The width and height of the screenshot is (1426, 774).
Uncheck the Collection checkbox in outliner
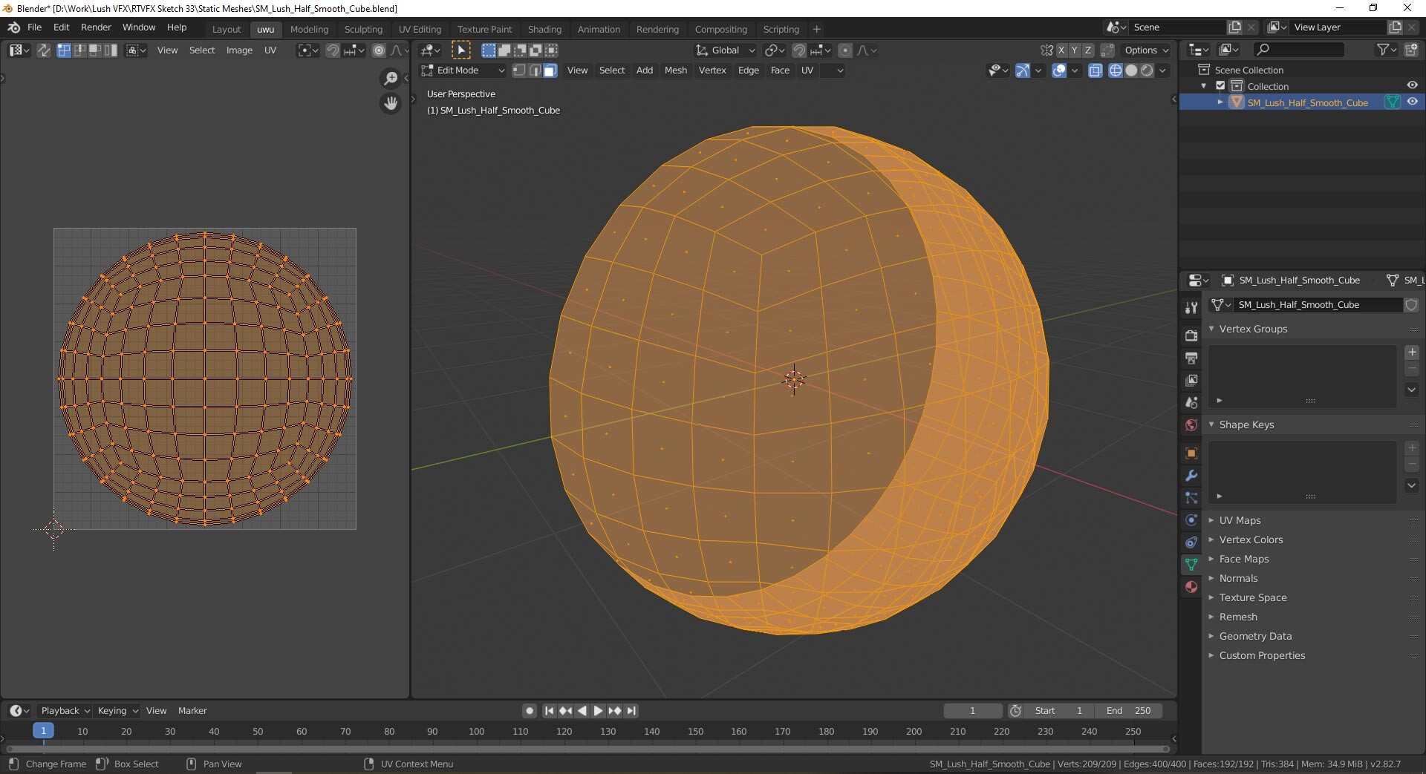pos(1220,86)
